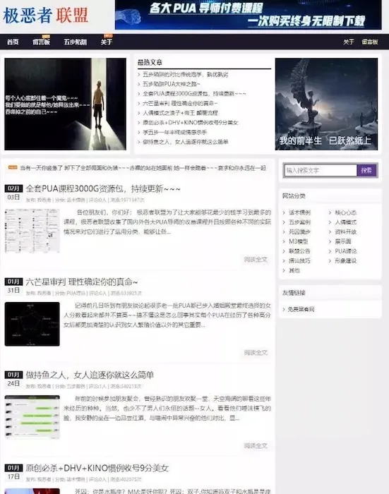Select 核心心态 category in sidebar

[345, 212]
